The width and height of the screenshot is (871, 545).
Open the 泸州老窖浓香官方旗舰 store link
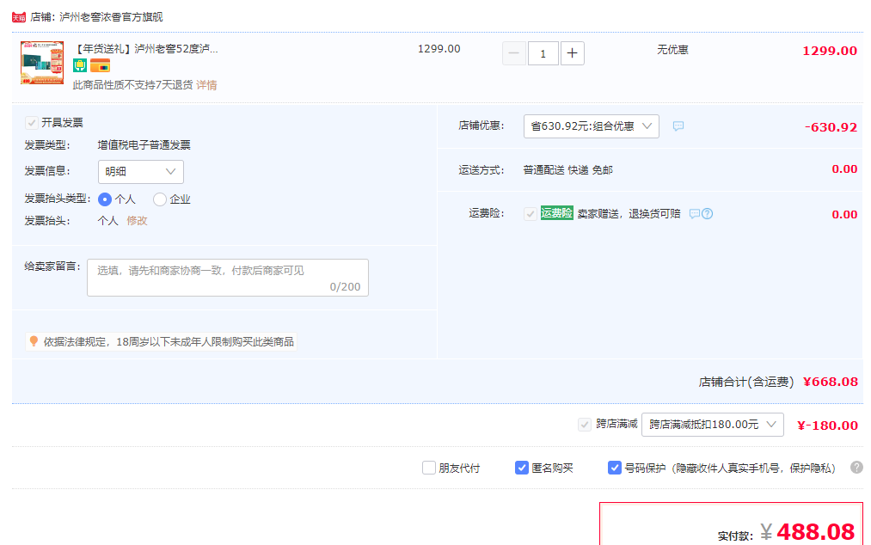coord(111,17)
